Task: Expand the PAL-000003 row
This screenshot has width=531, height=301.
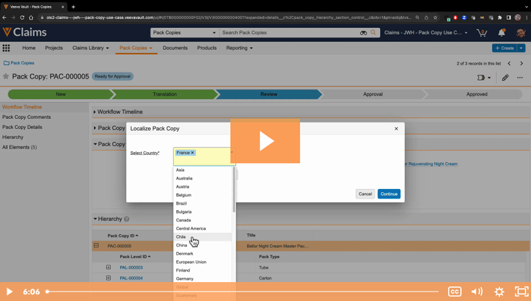Action: point(108,267)
